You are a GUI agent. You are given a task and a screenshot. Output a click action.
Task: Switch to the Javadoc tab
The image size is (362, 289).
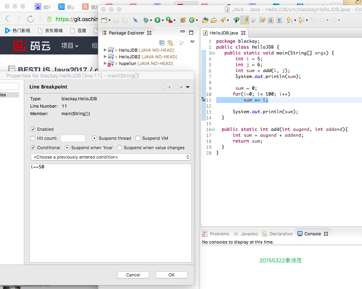click(x=246, y=234)
